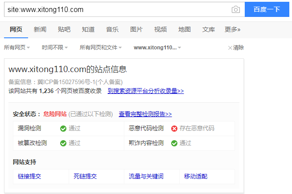Click the 被篡改检测 label

(x=32, y=143)
